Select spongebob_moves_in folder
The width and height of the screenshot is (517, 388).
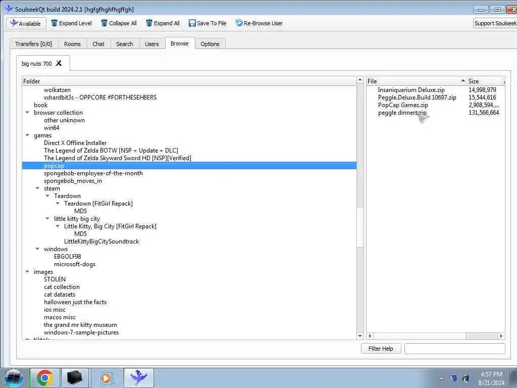pyautogui.click(x=73, y=181)
